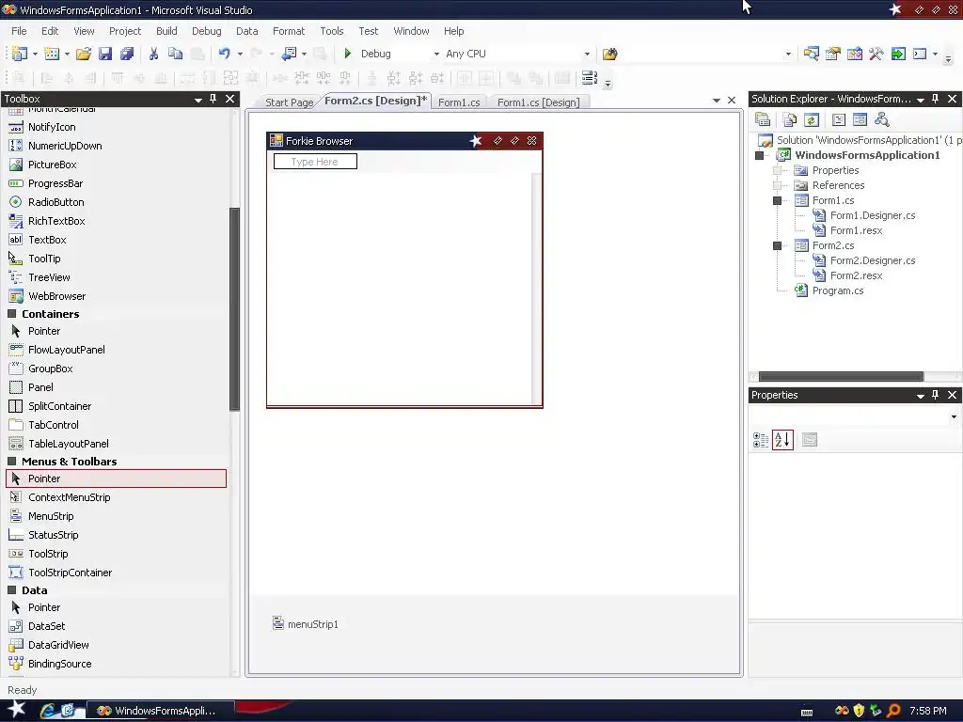The height and width of the screenshot is (722, 963).
Task: Click the Toolbox vertical scrollbar thumb
Action: tap(234, 308)
